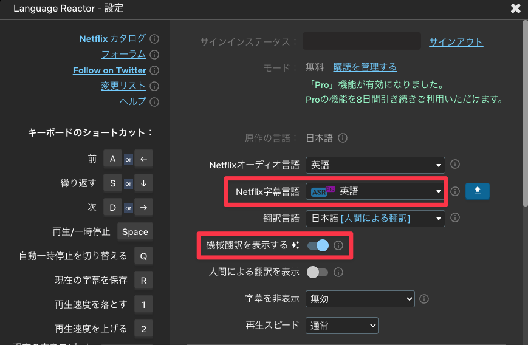This screenshot has height=345, width=528.
Task: Open 翻訳言語 dropdown
Action: (x=375, y=219)
